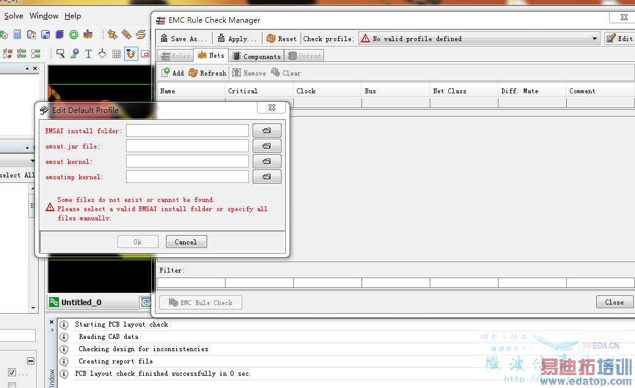Click the chip-with-plus component toolbar icon
This screenshot has width=635, height=388.
31,34
